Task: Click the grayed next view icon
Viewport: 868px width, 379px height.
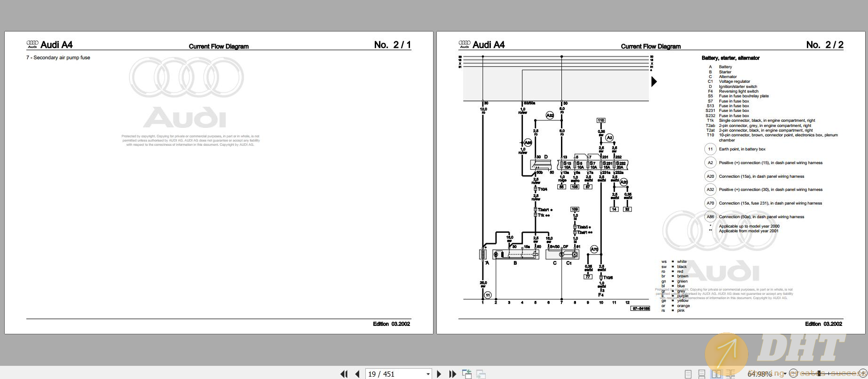Action: pyautogui.click(x=481, y=374)
